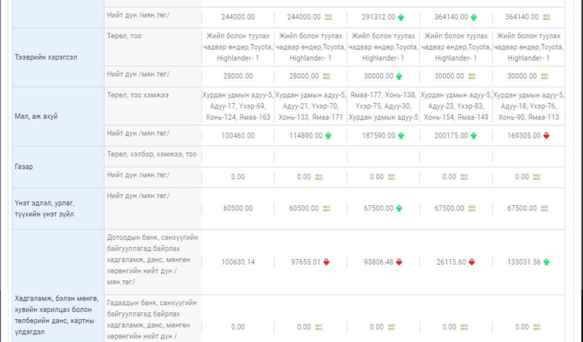Select the red down arrow beside 169305.00
This screenshot has width=583, height=342.
(x=547, y=135)
